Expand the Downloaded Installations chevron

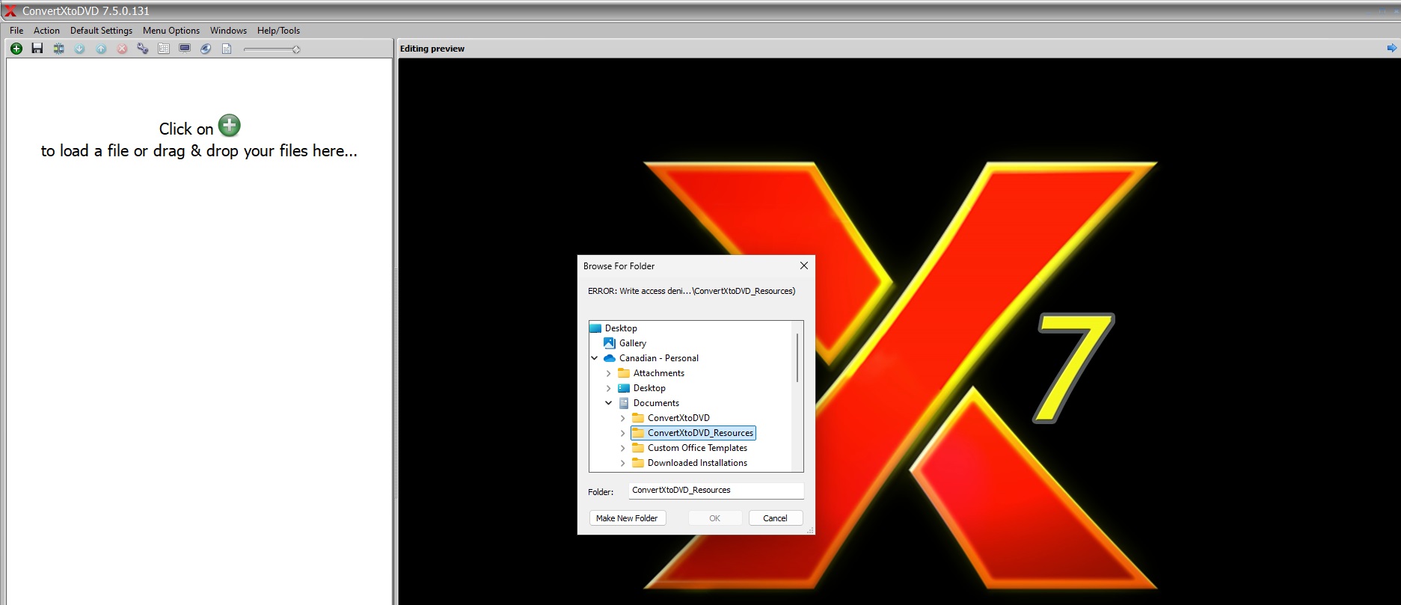coord(622,463)
